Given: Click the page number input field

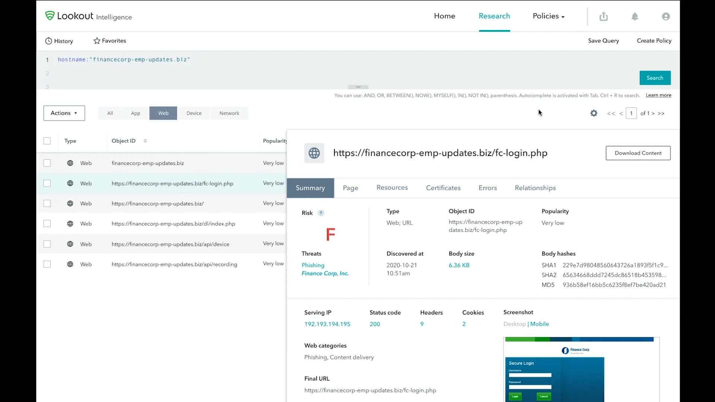Looking at the screenshot, I should pos(631,113).
